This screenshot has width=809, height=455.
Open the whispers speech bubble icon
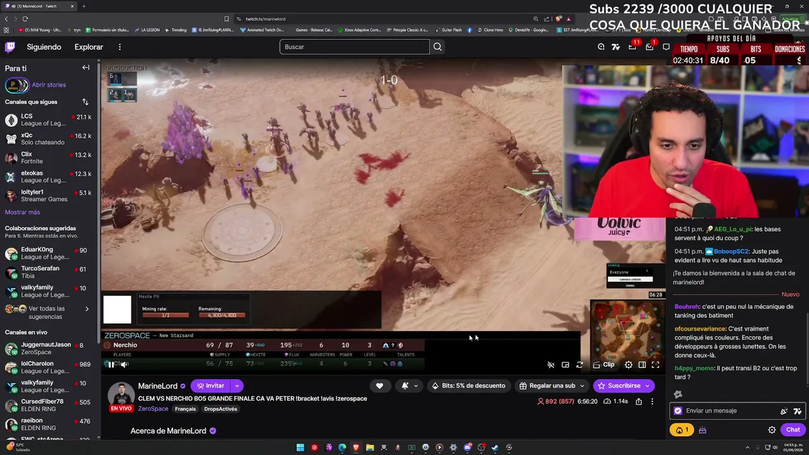(666, 47)
